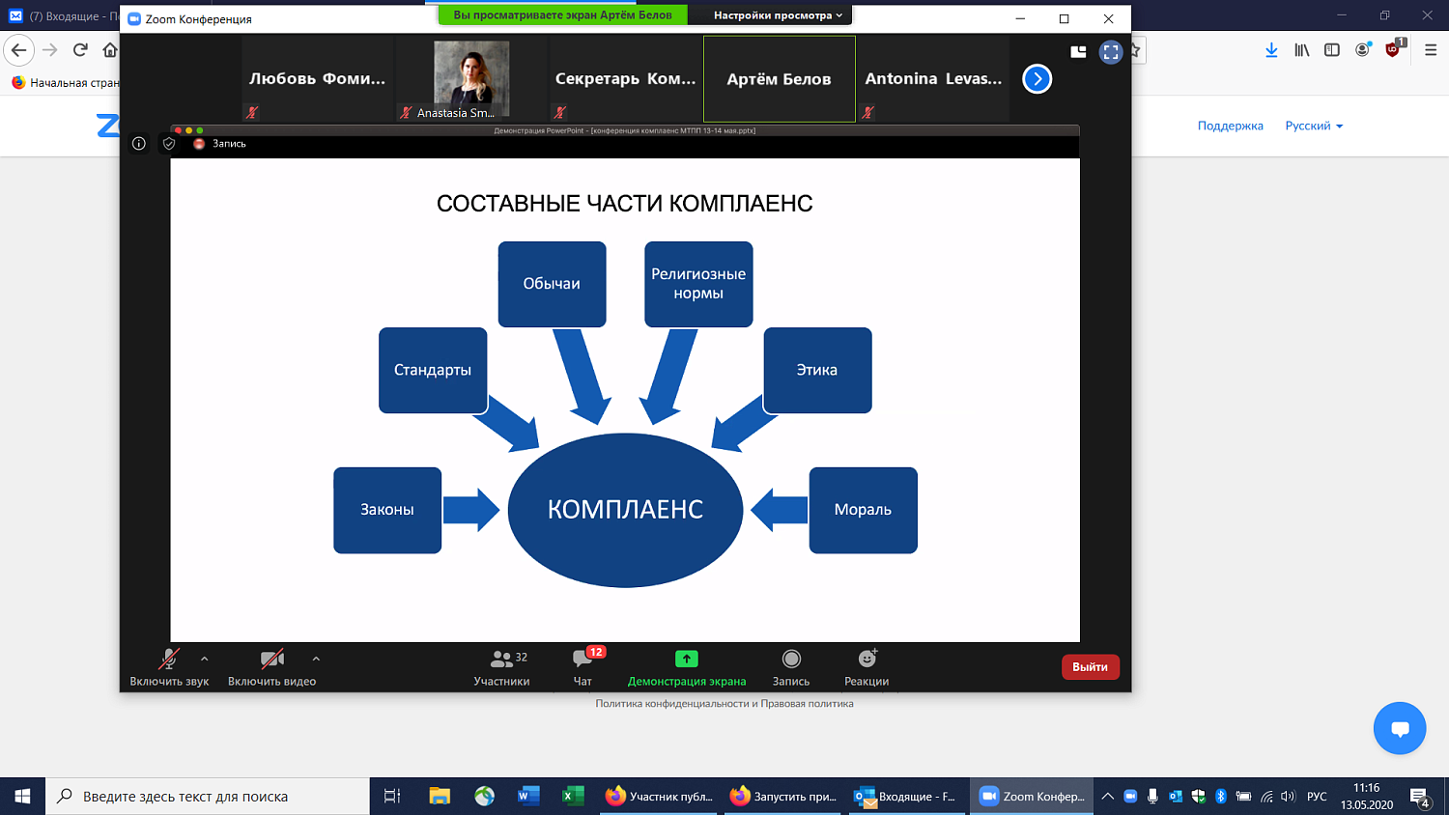Click the green sharing banner for Артём Белов
Screen dimensions: 1449x815
[x=562, y=15]
